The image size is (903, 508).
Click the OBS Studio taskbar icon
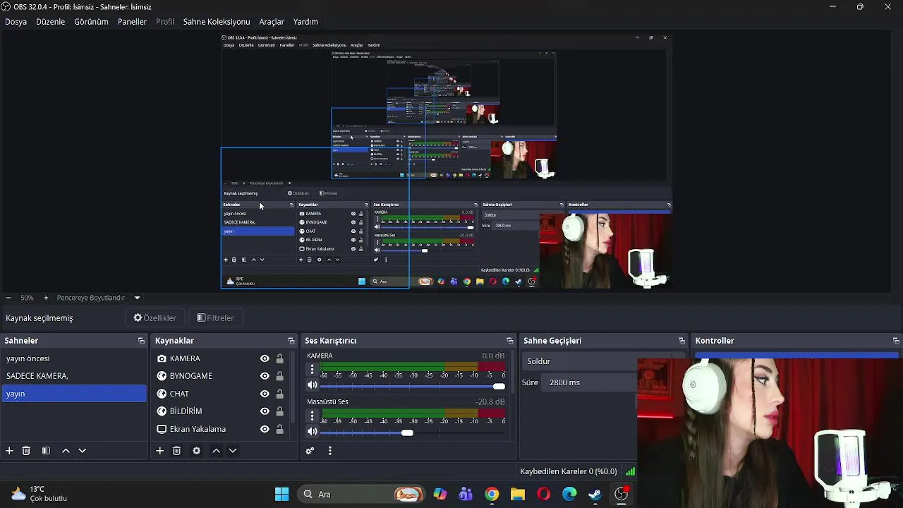[x=621, y=495]
